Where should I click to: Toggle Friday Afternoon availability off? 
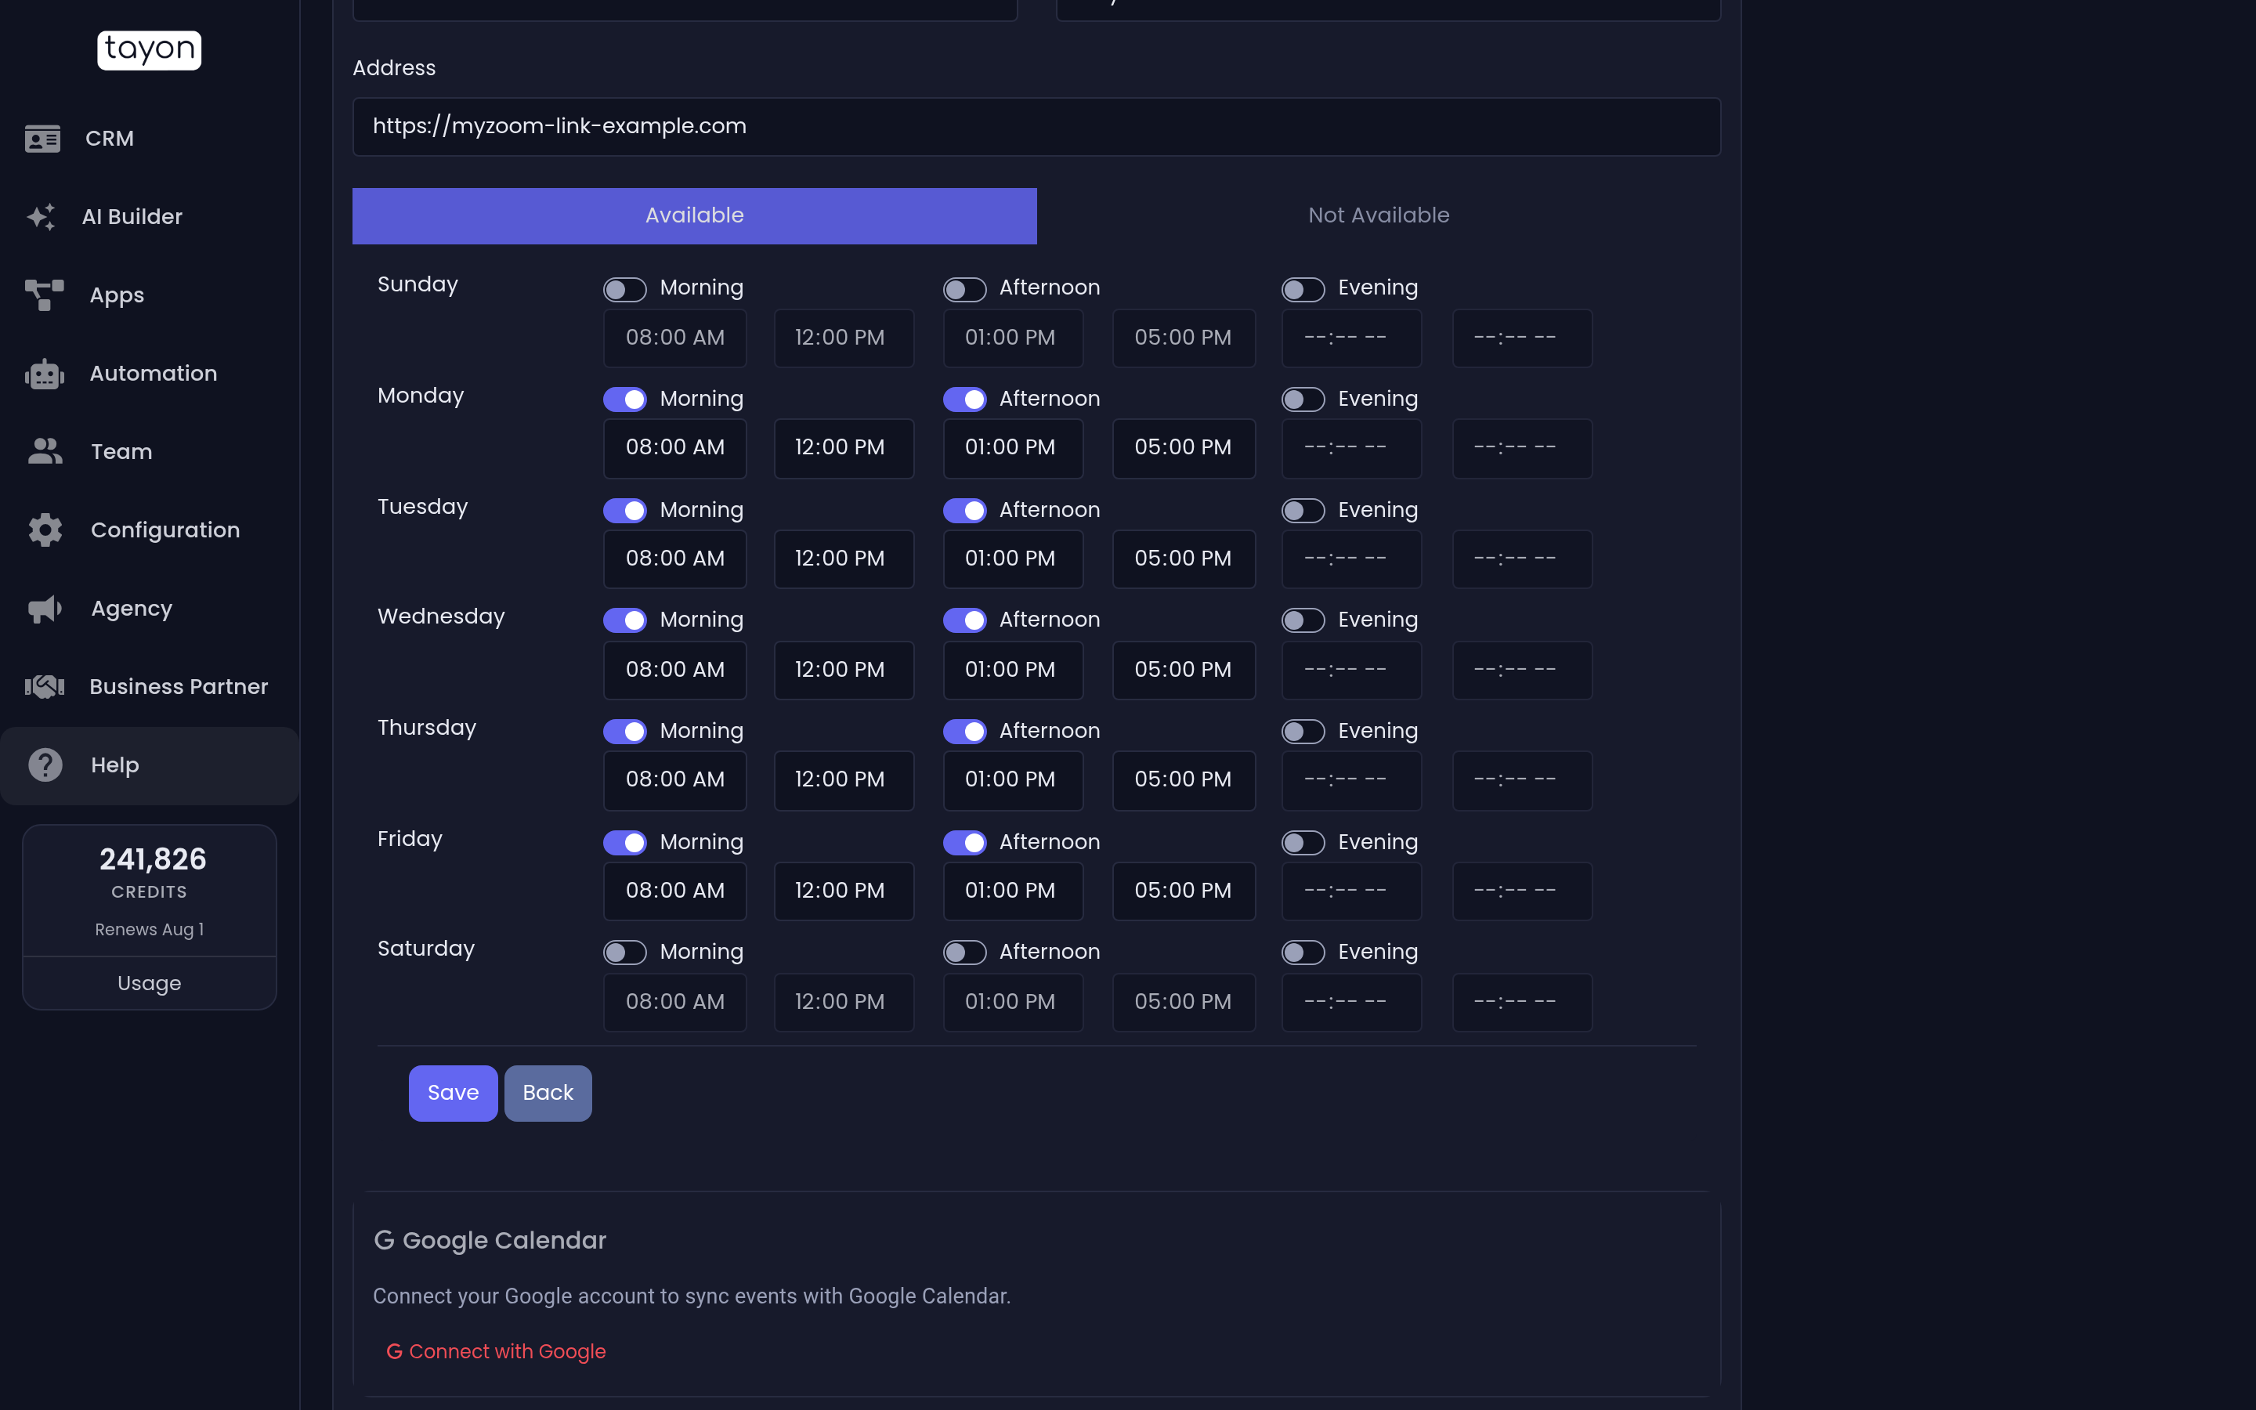point(965,843)
